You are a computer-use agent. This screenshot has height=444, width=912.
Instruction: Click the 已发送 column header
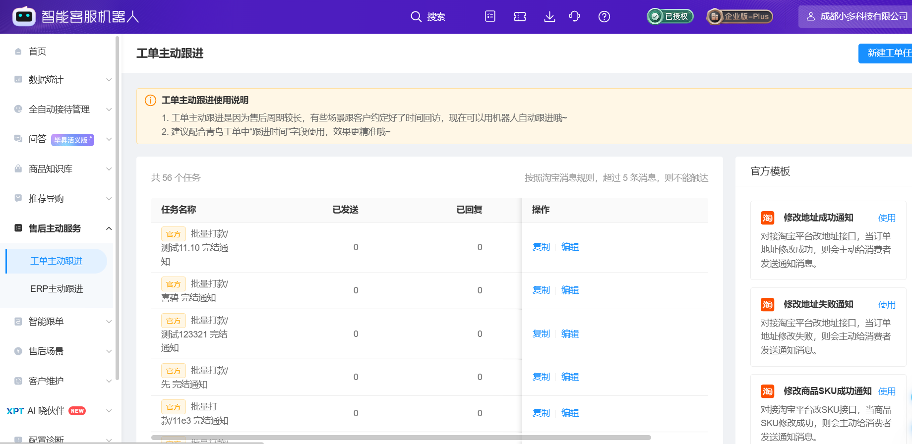[345, 210]
